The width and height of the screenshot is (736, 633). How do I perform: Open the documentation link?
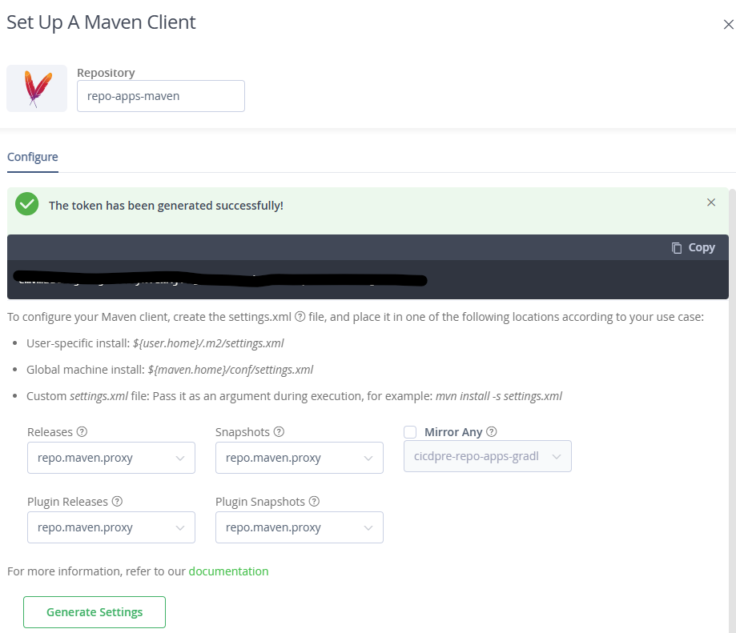point(228,571)
